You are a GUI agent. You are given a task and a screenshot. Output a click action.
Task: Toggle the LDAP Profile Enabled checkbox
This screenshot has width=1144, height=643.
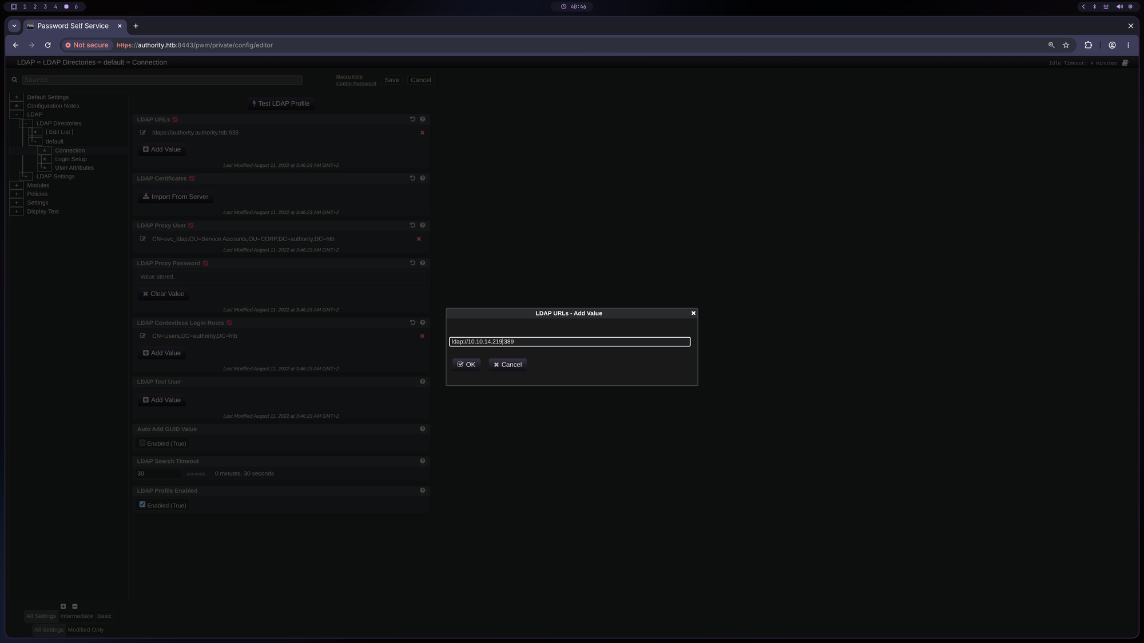[x=142, y=505]
